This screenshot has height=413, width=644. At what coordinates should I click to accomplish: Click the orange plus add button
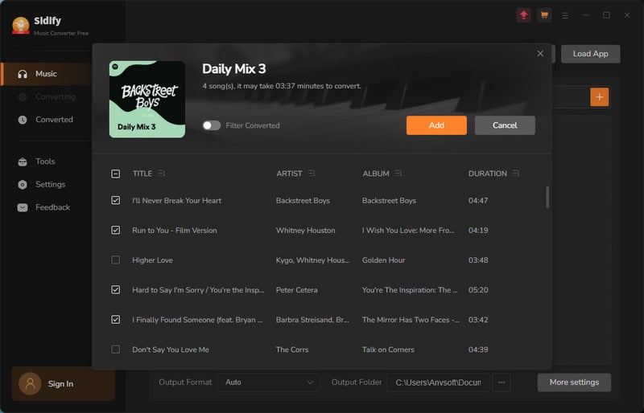pyautogui.click(x=599, y=97)
